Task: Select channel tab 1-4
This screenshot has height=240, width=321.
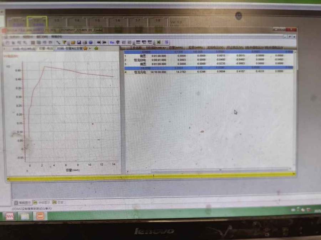Action: click(77, 22)
